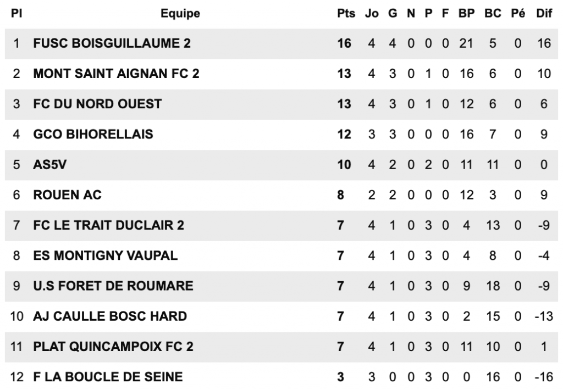Select AJ CAULLE BOSC HARD team
This screenshot has height=390, width=563.
[110, 316]
